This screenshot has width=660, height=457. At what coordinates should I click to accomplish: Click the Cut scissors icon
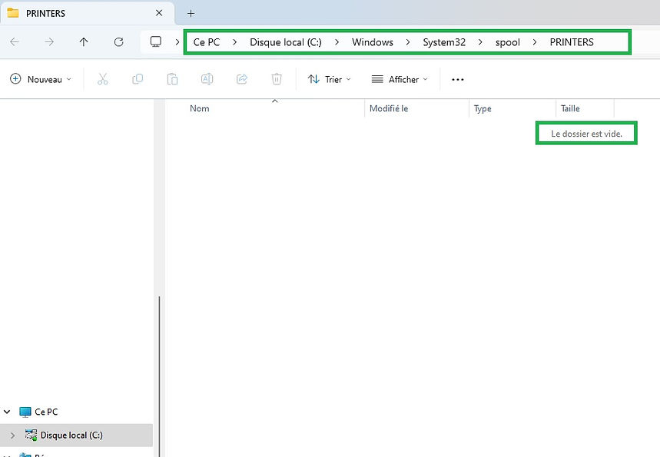pos(103,79)
